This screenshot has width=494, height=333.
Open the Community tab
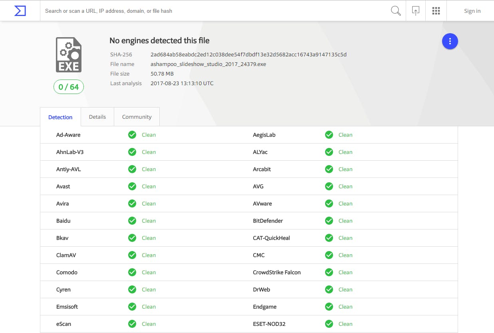pyautogui.click(x=137, y=117)
